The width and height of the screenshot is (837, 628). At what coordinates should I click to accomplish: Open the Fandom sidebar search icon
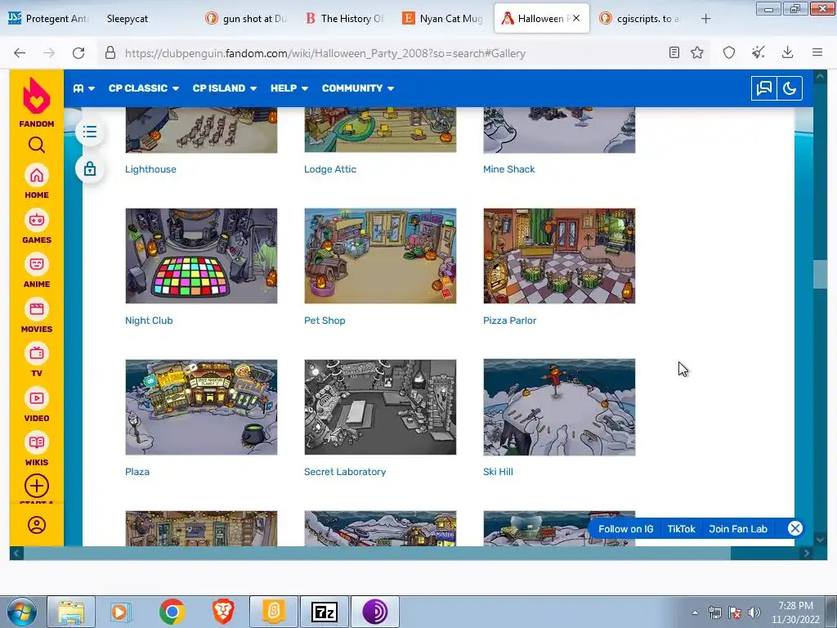point(36,145)
